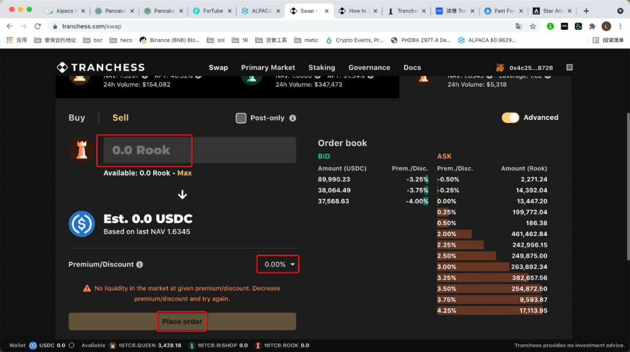Select the -0.50% ask row

[x=492, y=179]
